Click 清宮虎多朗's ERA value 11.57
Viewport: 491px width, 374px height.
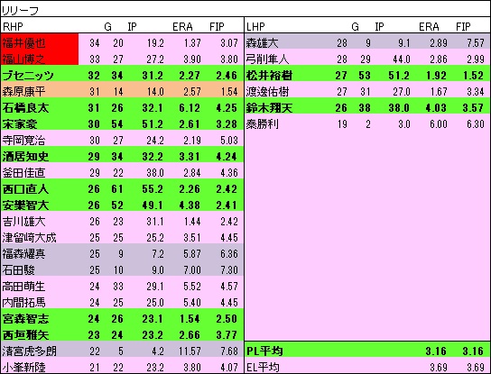[x=189, y=351]
